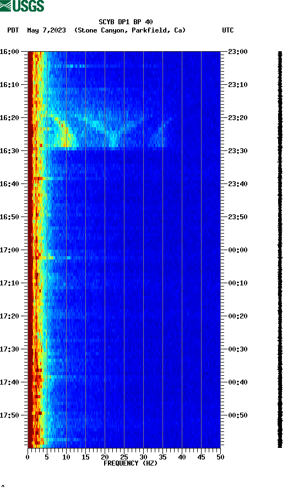Click the 23:20 UTC time label
This screenshot has height=492, width=304.
(x=238, y=118)
